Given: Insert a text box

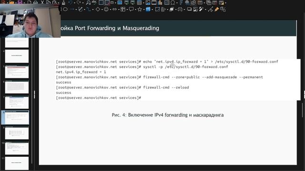Looking at the screenshot, I should pos(167,2).
